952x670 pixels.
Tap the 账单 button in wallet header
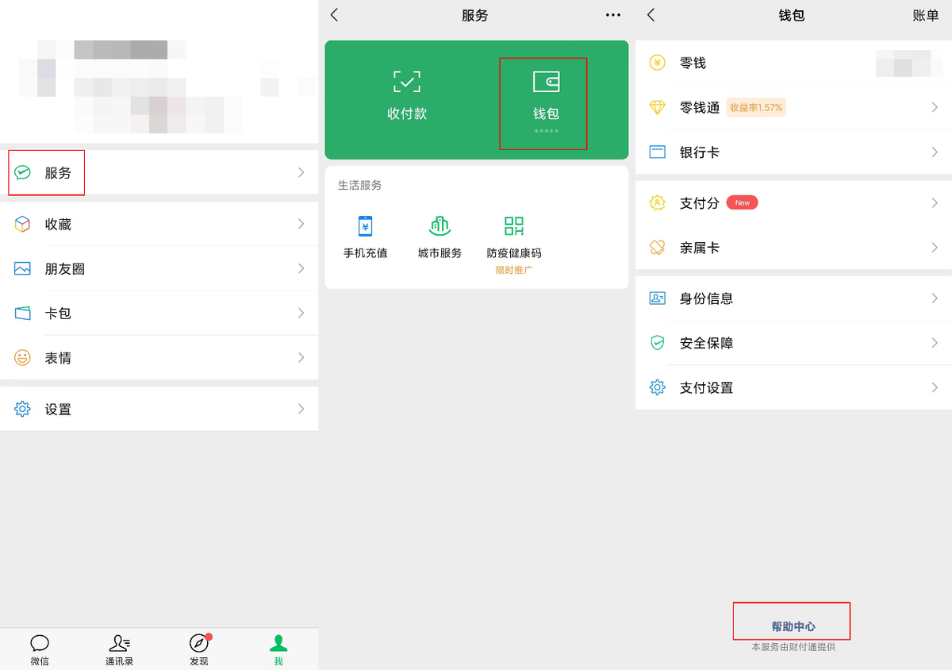tap(925, 15)
